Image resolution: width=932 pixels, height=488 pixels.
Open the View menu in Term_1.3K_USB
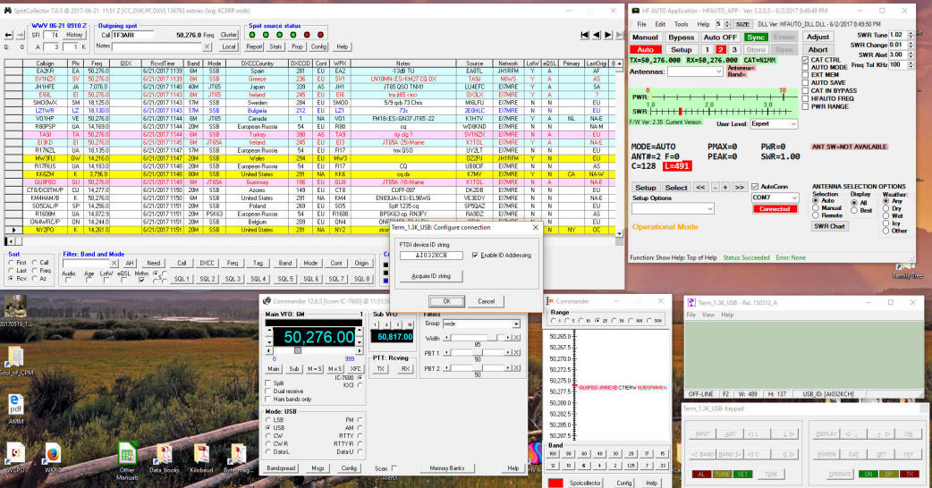click(708, 315)
